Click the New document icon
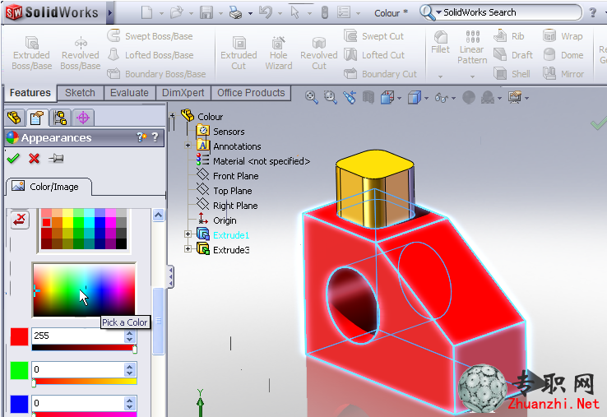607x417 pixels. tap(146, 13)
